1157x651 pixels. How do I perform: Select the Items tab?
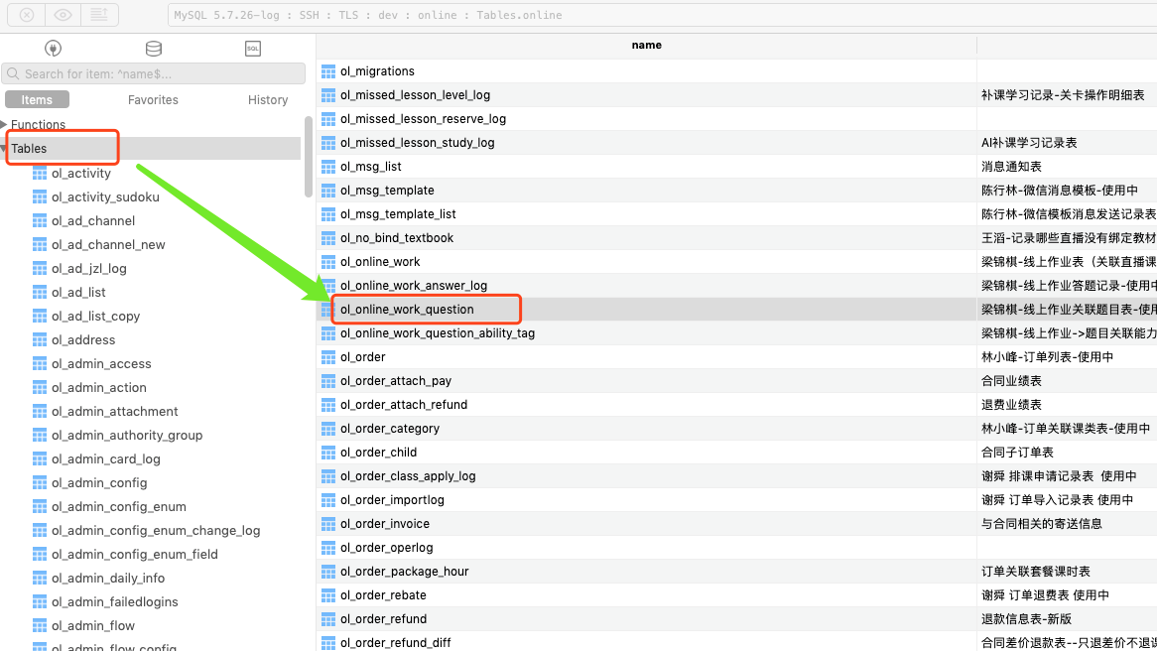(x=37, y=99)
